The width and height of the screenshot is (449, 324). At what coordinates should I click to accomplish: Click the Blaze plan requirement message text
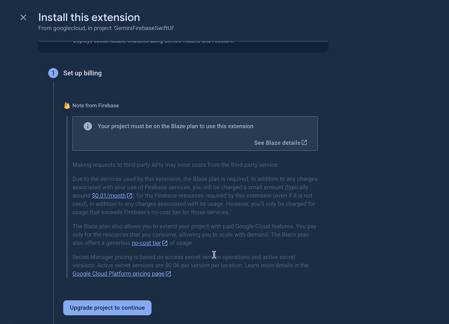pyautogui.click(x=176, y=126)
